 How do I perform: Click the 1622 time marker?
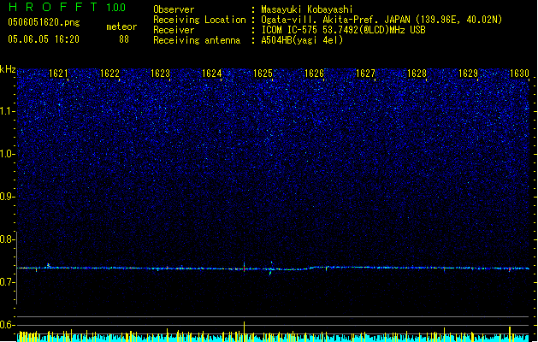click(109, 73)
